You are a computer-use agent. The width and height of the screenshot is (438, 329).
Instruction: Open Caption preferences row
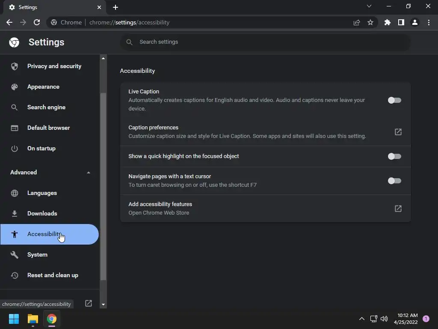point(265,132)
